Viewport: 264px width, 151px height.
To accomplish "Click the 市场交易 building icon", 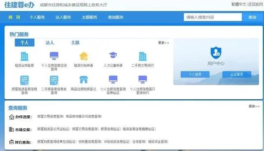I will tap(11, 129).
